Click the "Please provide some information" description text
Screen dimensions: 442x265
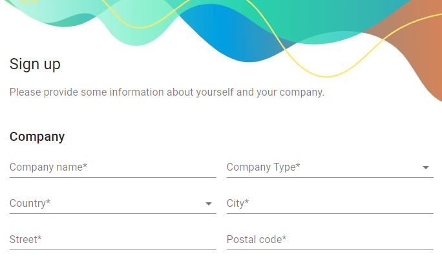[x=167, y=92]
